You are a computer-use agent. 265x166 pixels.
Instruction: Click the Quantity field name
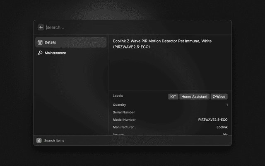click(120, 105)
